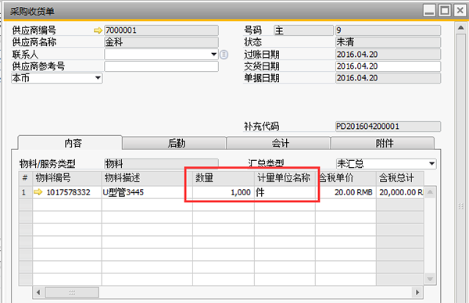Click the 计量单位名称 column header

point(285,178)
